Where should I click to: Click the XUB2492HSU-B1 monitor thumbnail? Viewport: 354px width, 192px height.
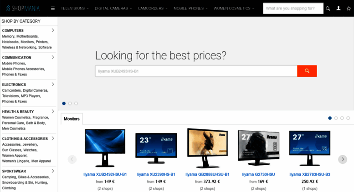pyautogui.click(x=105, y=148)
